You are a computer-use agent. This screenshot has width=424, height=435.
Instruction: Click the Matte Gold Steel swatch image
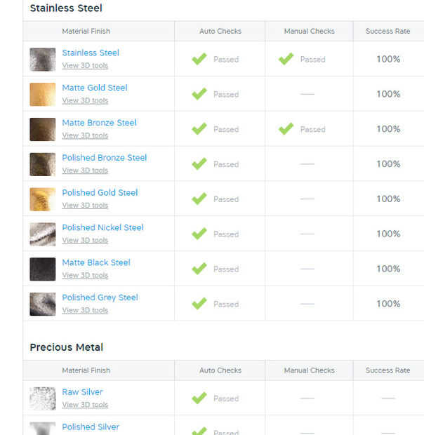point(42,94)
